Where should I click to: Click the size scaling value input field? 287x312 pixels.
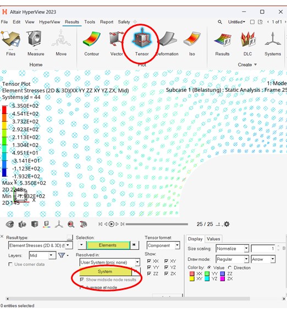263,249
